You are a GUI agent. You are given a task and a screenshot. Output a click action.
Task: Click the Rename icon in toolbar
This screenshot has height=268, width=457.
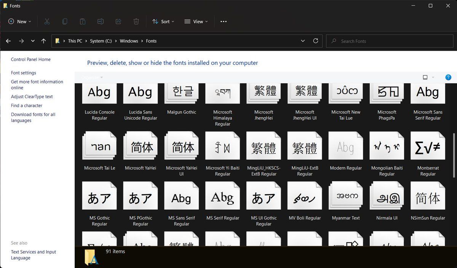coord(101,22)
